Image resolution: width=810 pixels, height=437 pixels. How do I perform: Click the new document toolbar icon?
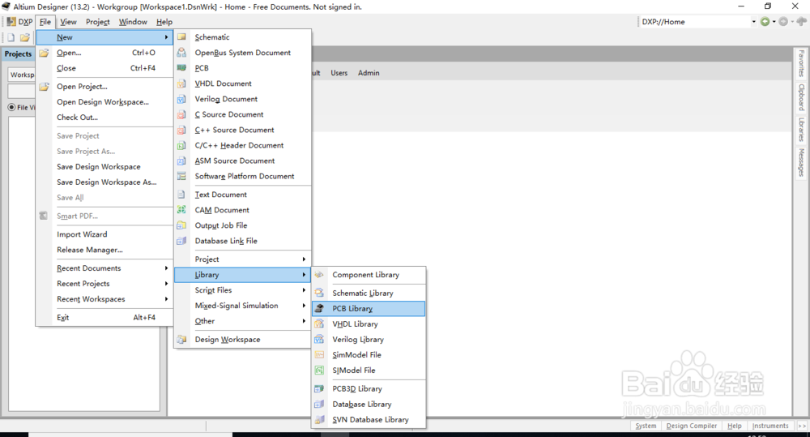[x=11, y=37]
